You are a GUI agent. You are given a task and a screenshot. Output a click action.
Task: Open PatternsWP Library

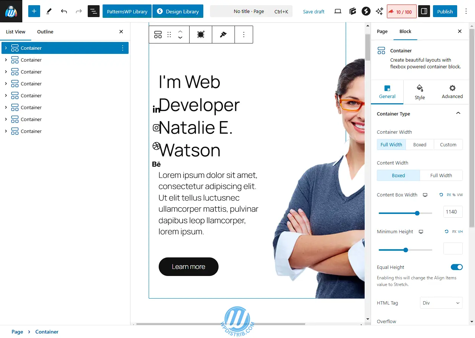pos(127,11)
